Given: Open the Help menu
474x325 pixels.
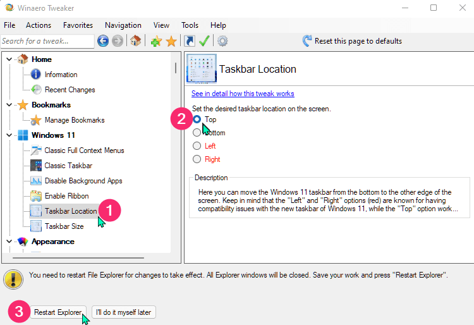Looking at the screenshot, I should (x=218, y=25).
